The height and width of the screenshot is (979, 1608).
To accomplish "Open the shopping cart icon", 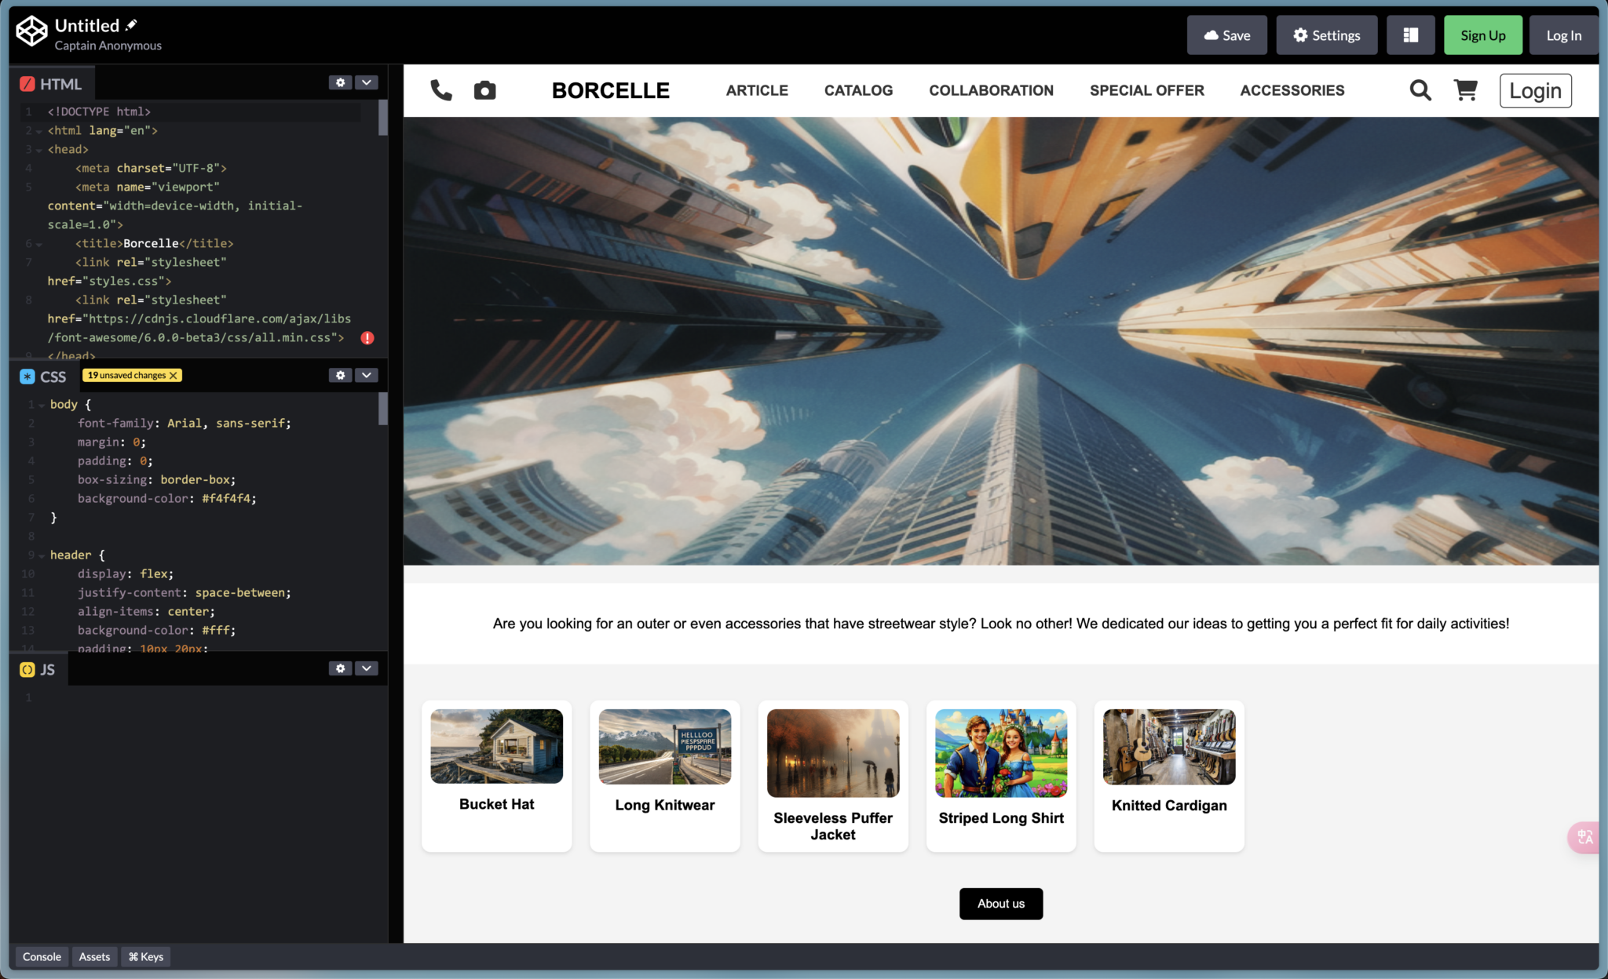I will click(1465, 90).
